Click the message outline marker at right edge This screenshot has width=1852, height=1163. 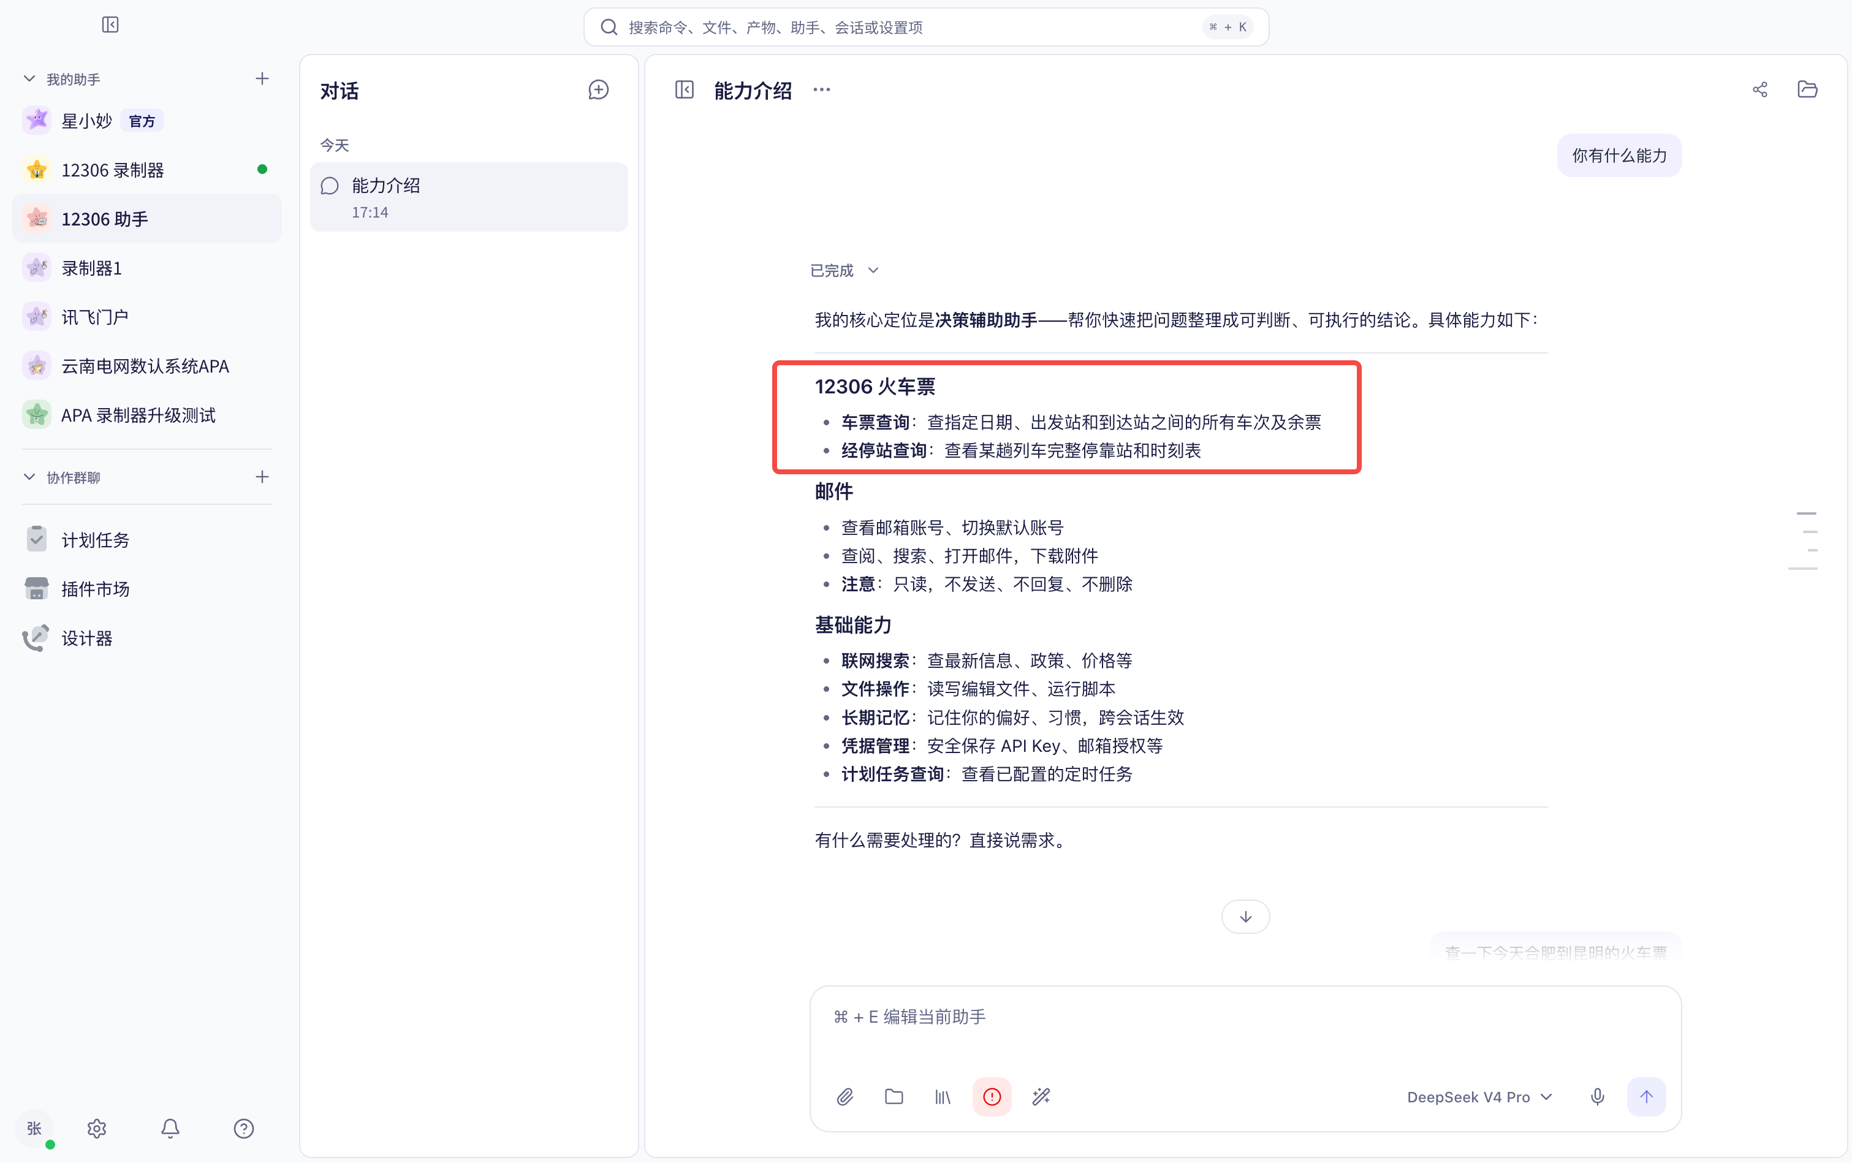tap(1804, 540)
